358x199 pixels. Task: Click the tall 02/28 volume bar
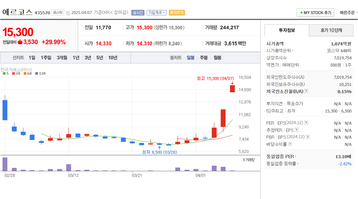point(5,164)
